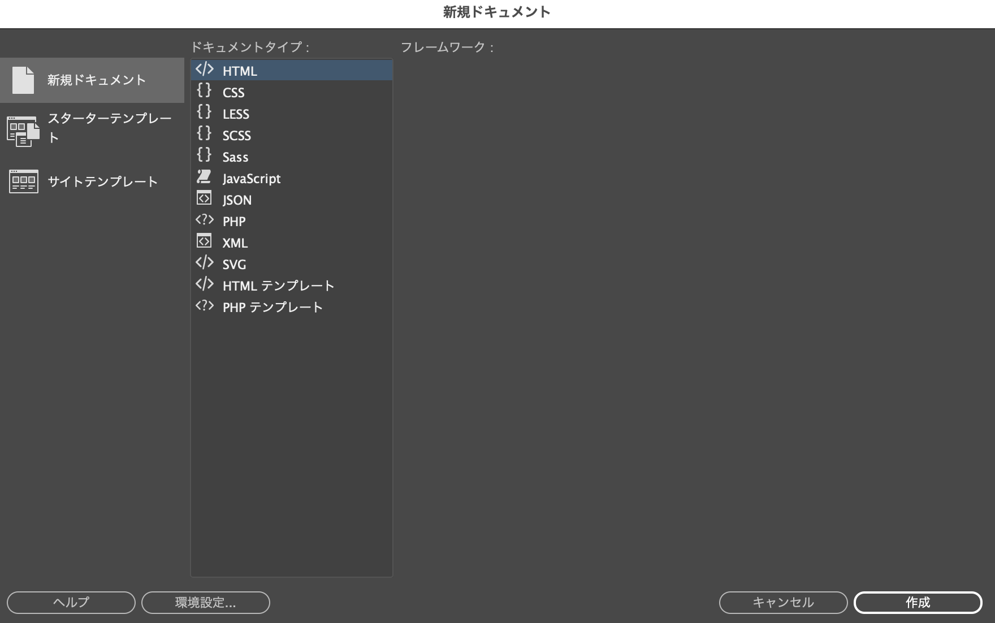Cancel with the キャンセル button

click(x=782, y=602)
